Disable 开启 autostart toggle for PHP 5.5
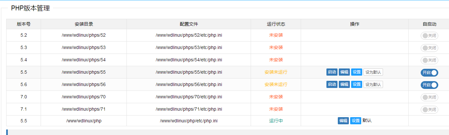Screen dimensions: 449x135 pos(429,73)
